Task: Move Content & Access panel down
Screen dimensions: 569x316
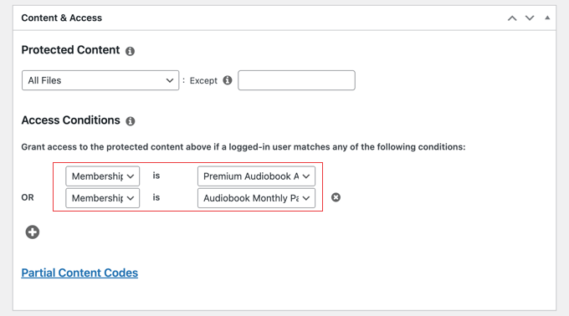Action: (x=530, y=18)
